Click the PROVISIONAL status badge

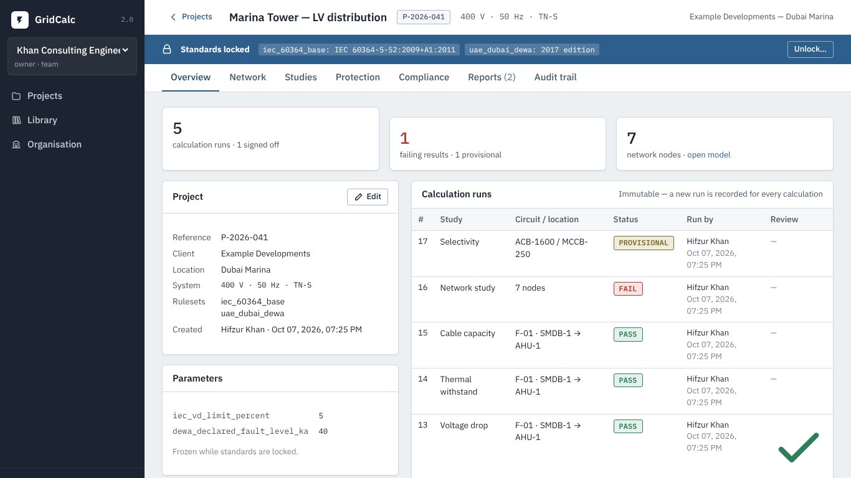(x=644, y=243)
